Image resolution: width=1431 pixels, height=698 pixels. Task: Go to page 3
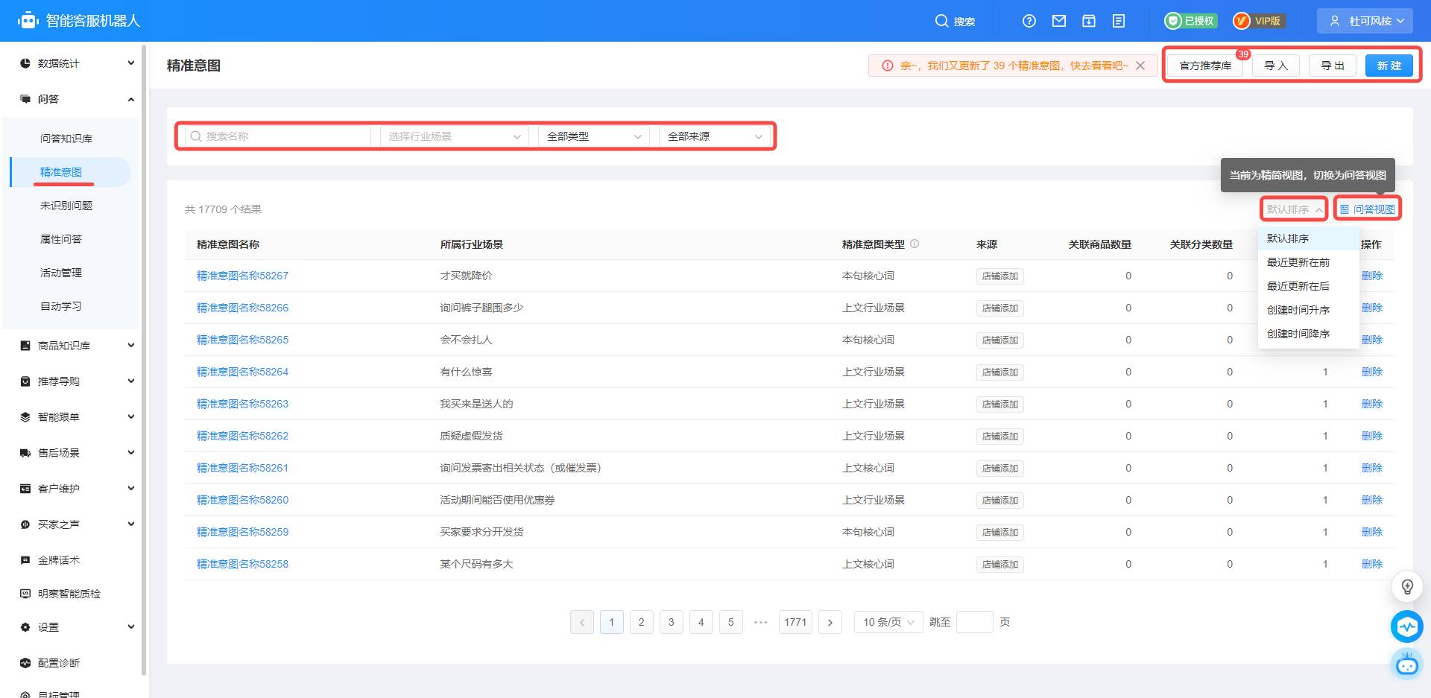click(x=671, y=622)
